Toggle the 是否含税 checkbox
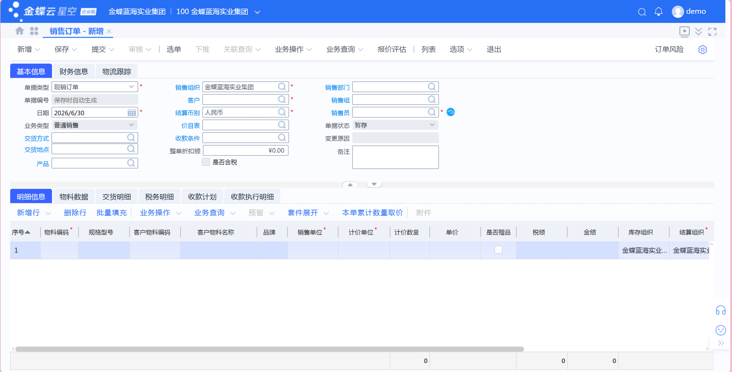 (x=206, y=162)
